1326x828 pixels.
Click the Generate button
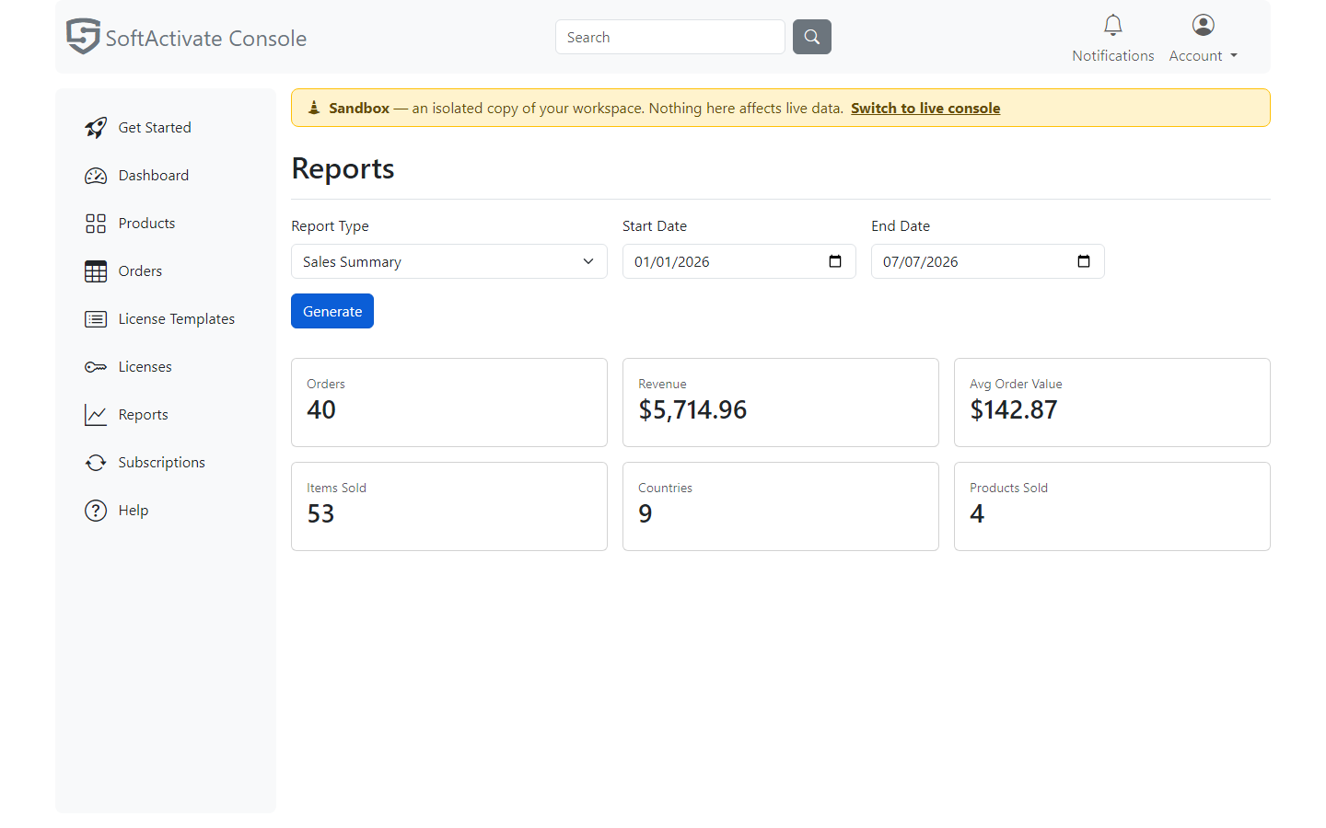click(x=332, y=311)
